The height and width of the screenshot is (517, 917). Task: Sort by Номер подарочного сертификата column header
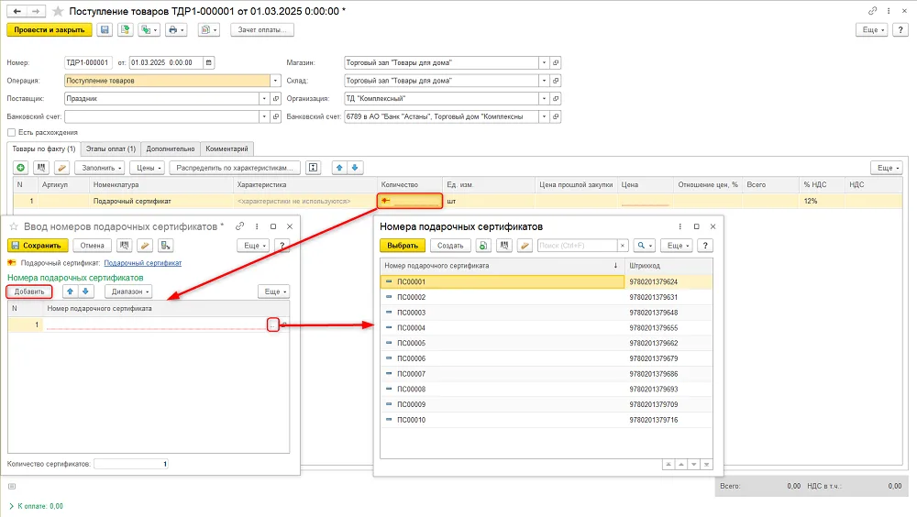[x=503, y=266]
